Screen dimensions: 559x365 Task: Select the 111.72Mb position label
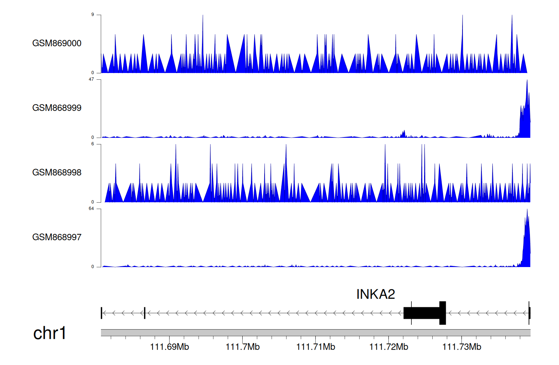389,347
